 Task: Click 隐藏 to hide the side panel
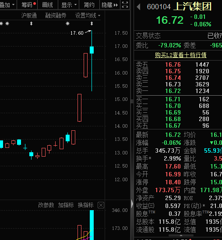tap(110, 5)
